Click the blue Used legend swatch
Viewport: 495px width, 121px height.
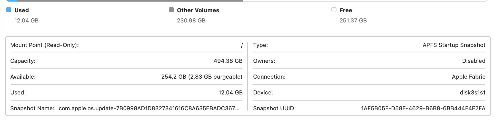pyautogui.click(x=9, y=10)
